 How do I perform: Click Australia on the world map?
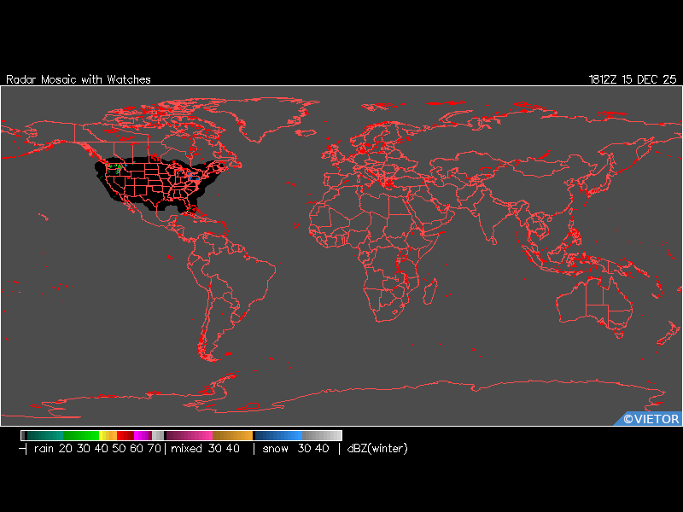[x=593, y=307]
